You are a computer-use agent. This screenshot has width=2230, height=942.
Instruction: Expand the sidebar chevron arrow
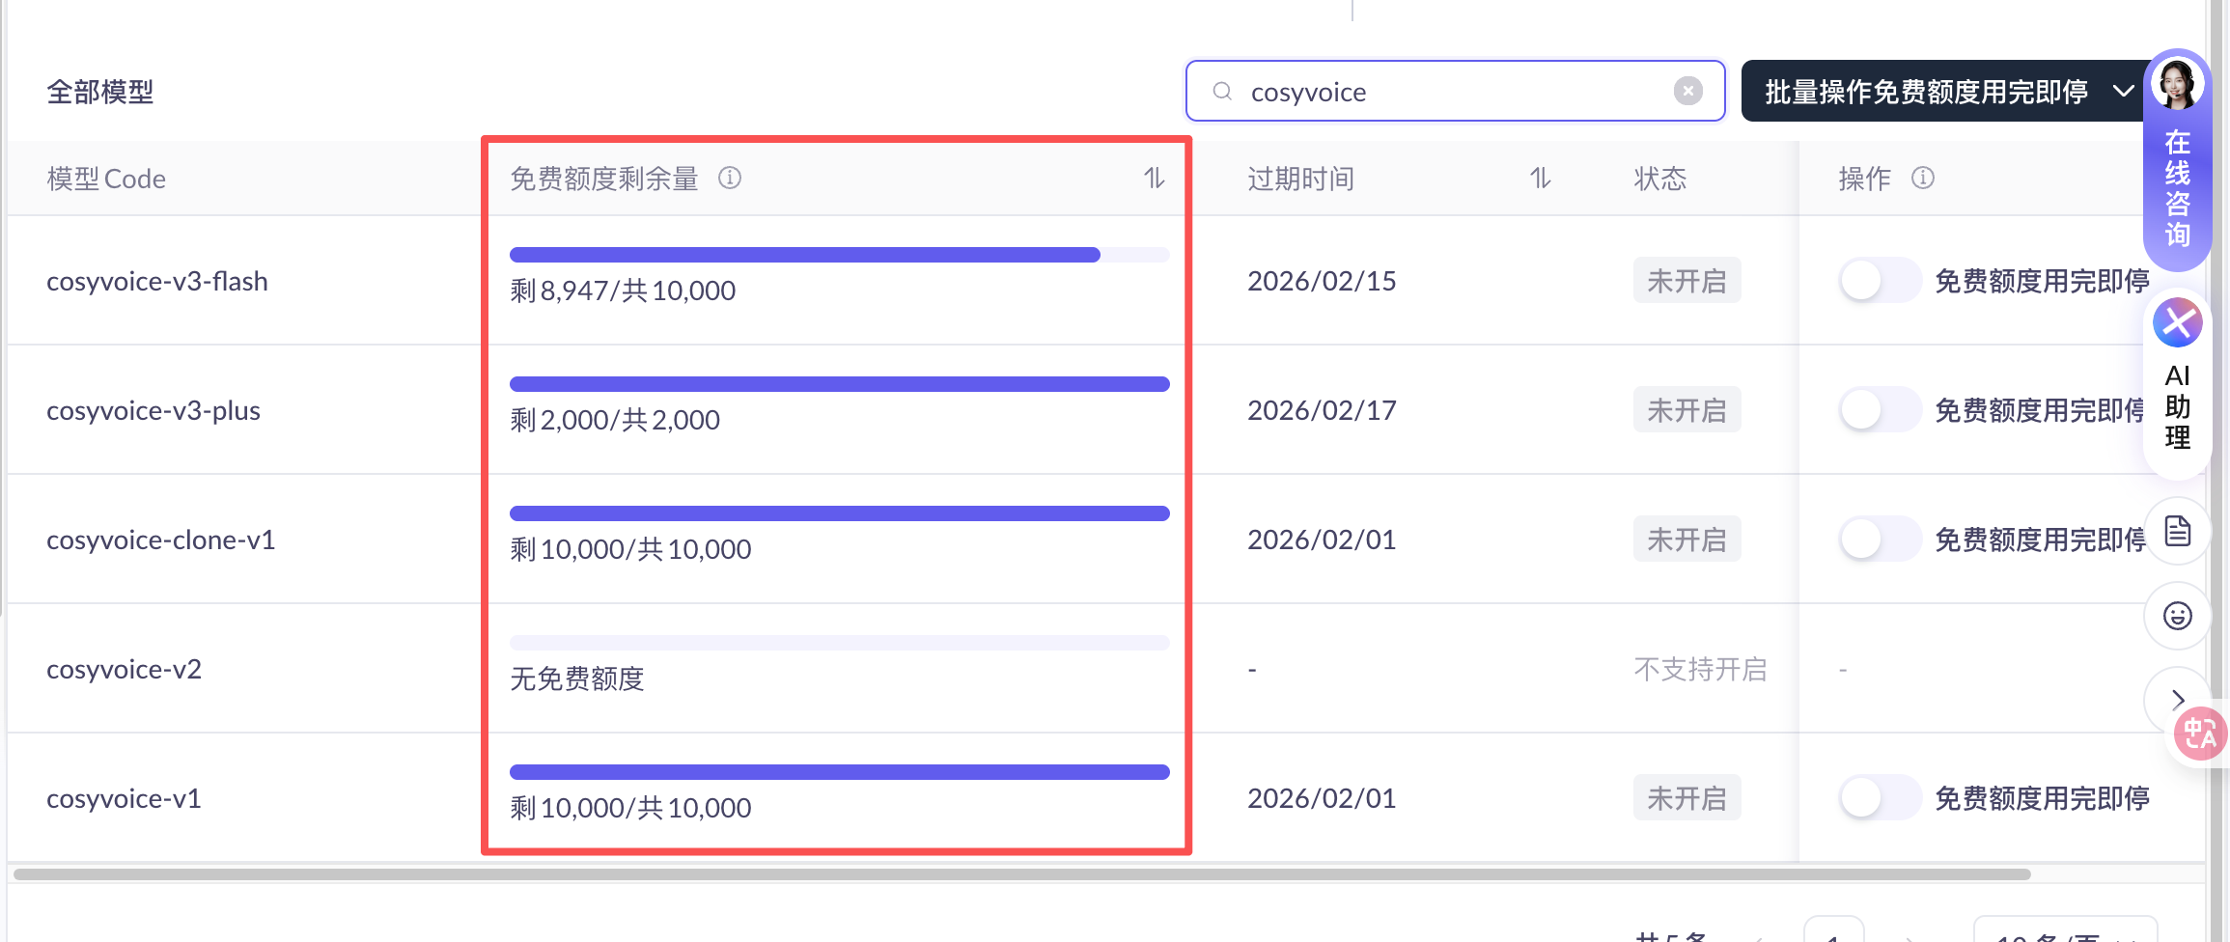pyautogui.click(x=2177, y=699)
